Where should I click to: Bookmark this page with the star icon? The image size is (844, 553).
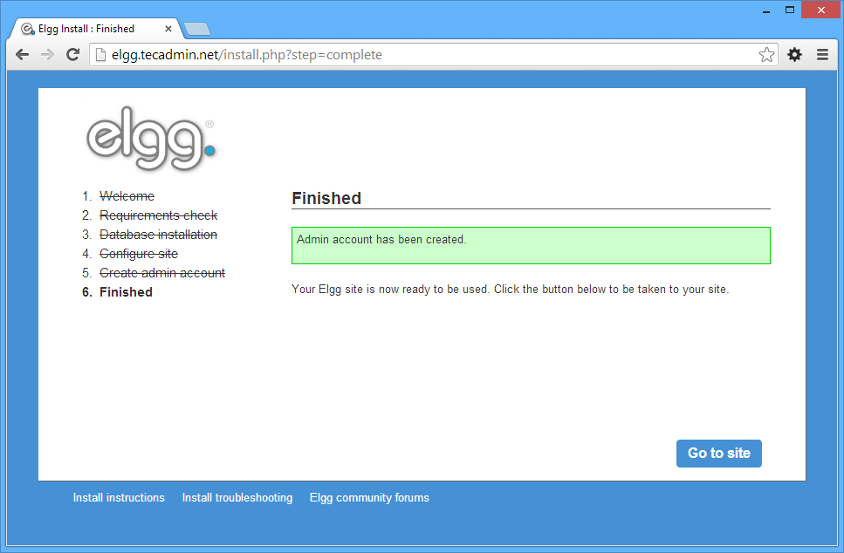pyautogui.click(x=766, y=54)
